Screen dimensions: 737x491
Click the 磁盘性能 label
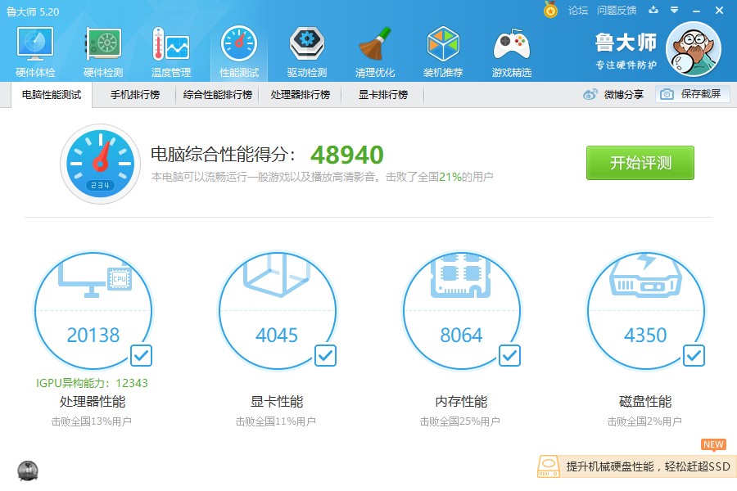tap(645, 401)
